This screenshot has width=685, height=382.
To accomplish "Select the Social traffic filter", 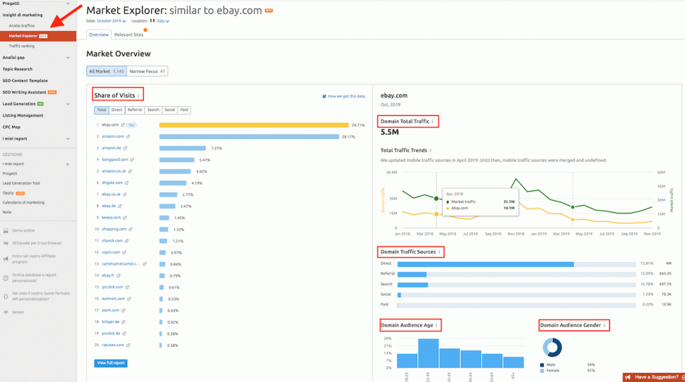I will pos(170,110).
